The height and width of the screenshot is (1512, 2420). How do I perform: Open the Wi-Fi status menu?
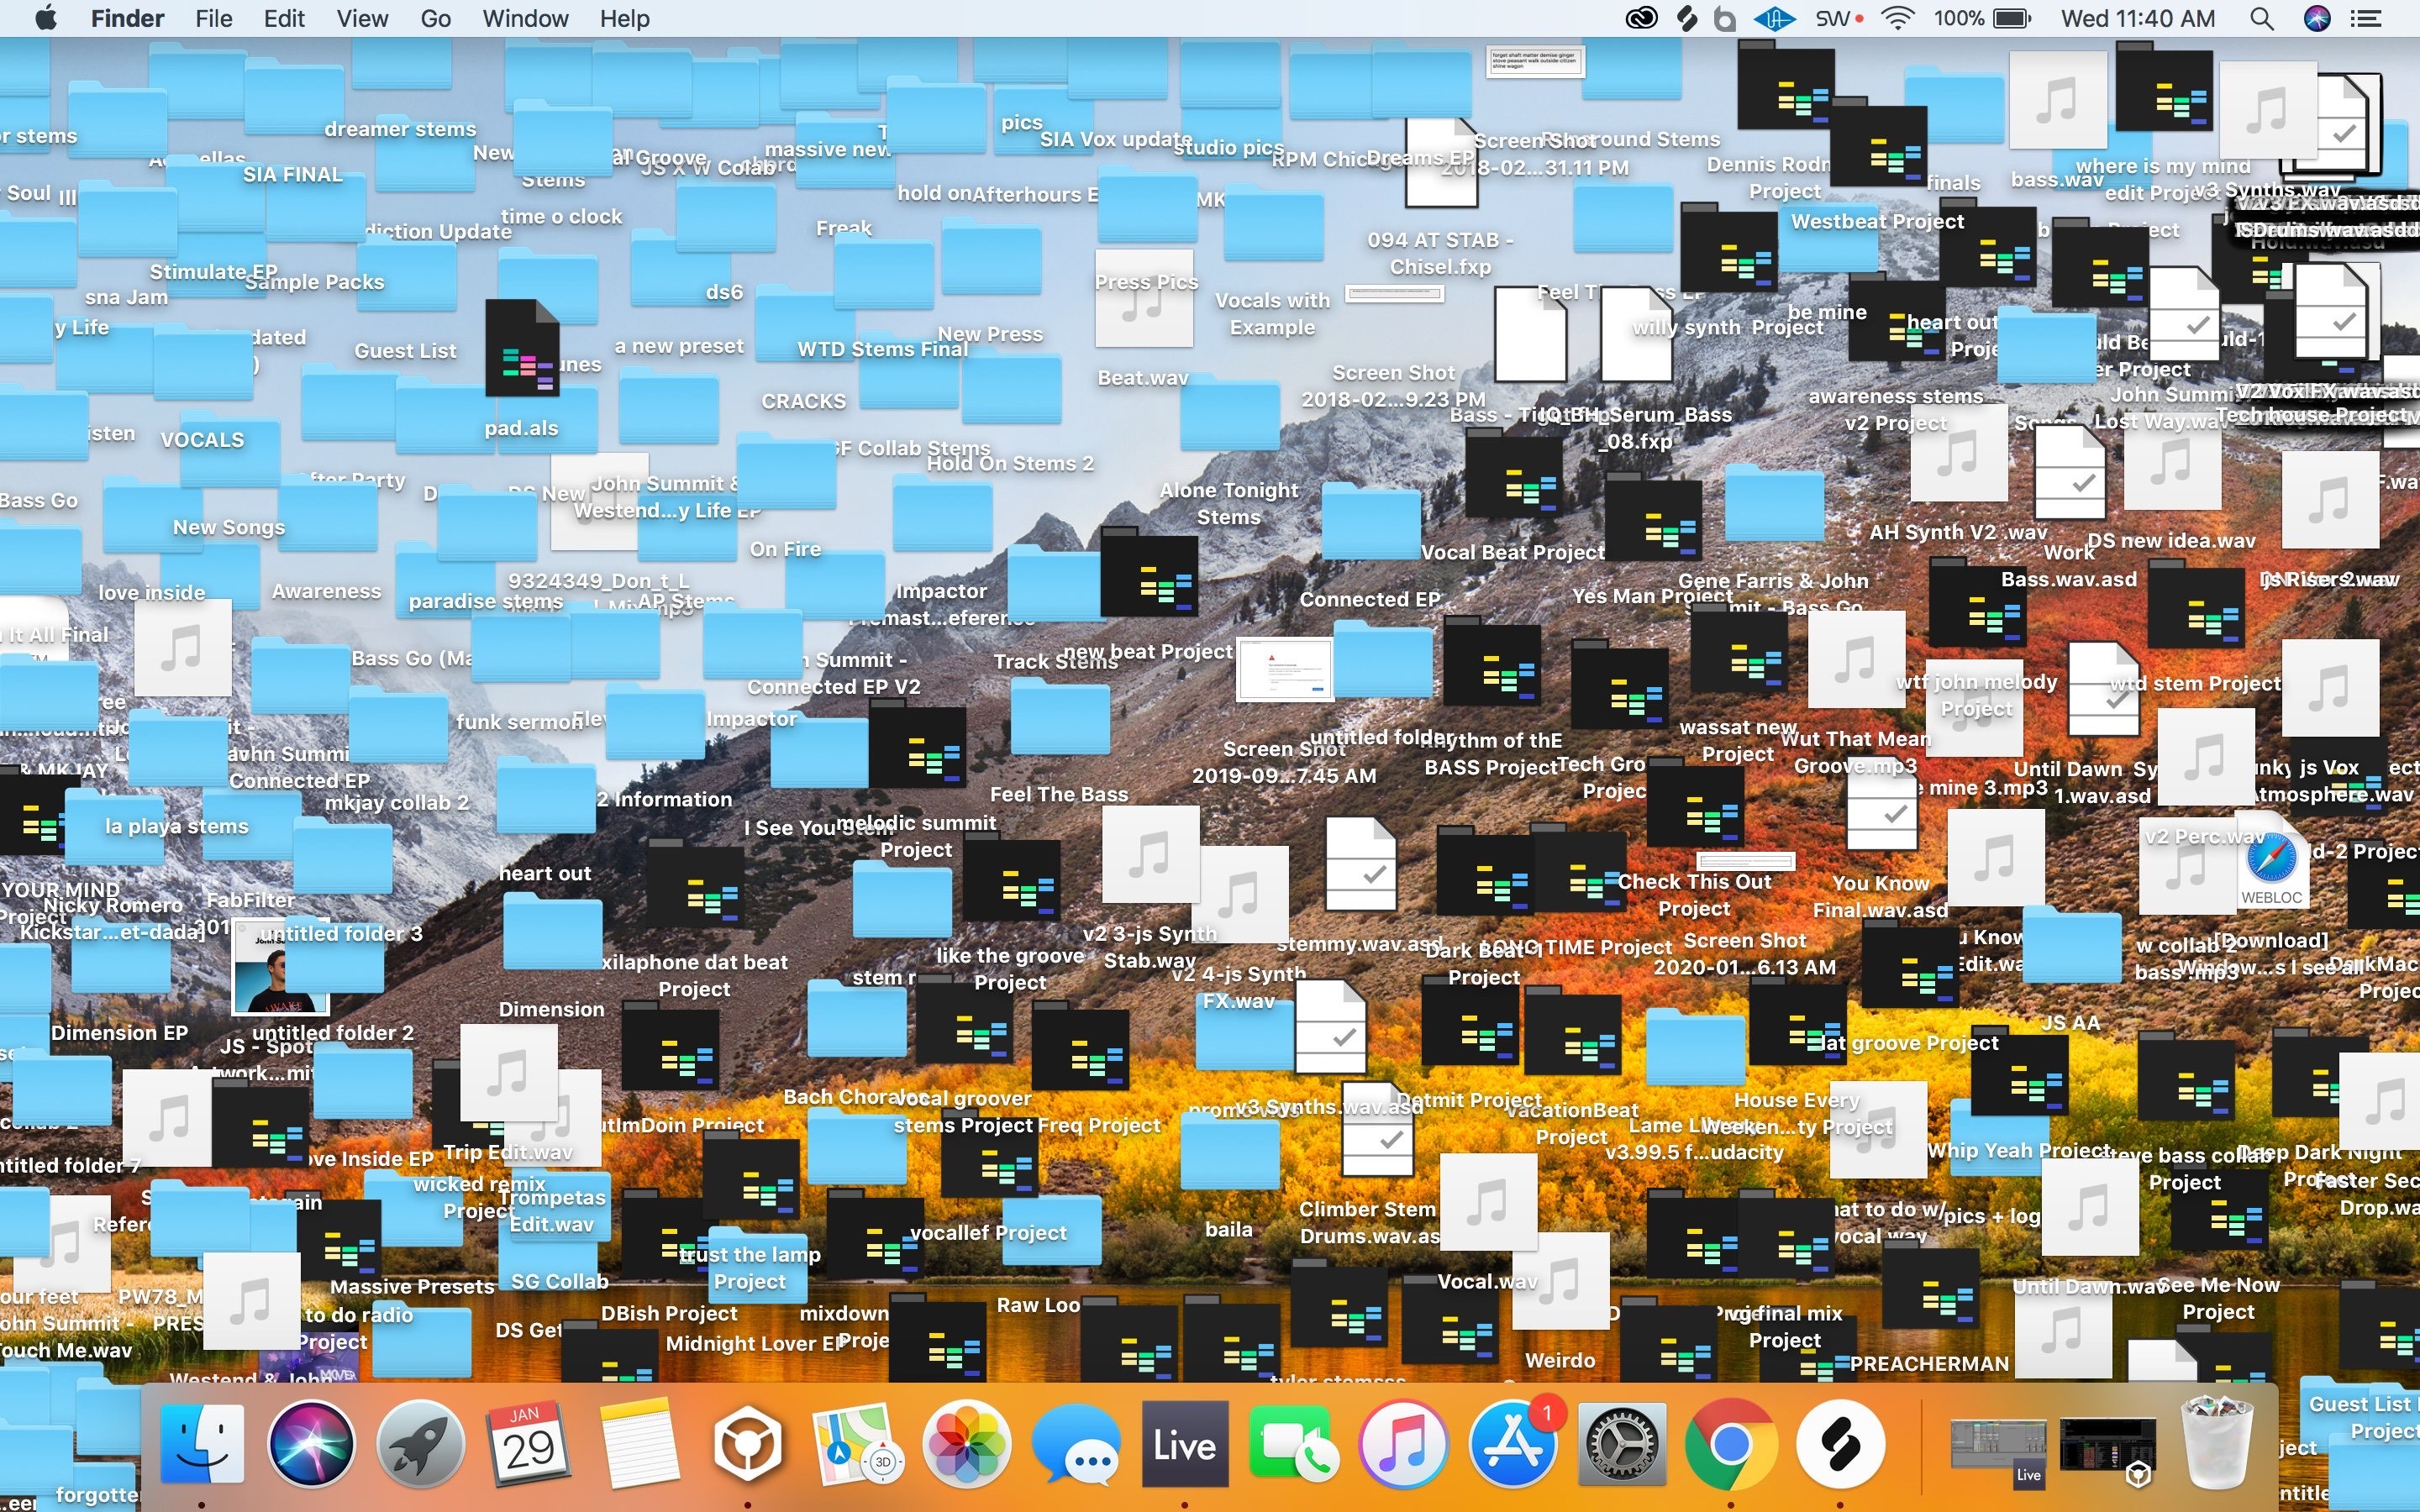(1897, 18)
